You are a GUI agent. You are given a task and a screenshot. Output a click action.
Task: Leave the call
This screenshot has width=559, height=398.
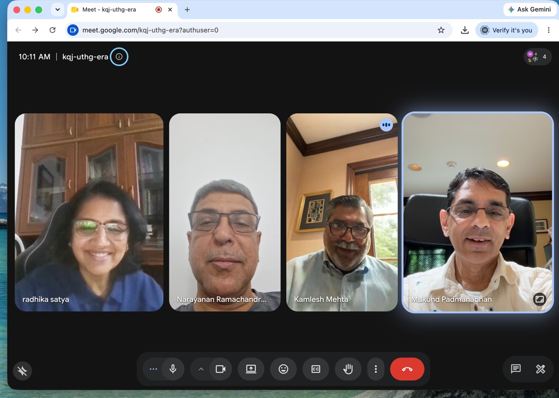click(407, 369)
